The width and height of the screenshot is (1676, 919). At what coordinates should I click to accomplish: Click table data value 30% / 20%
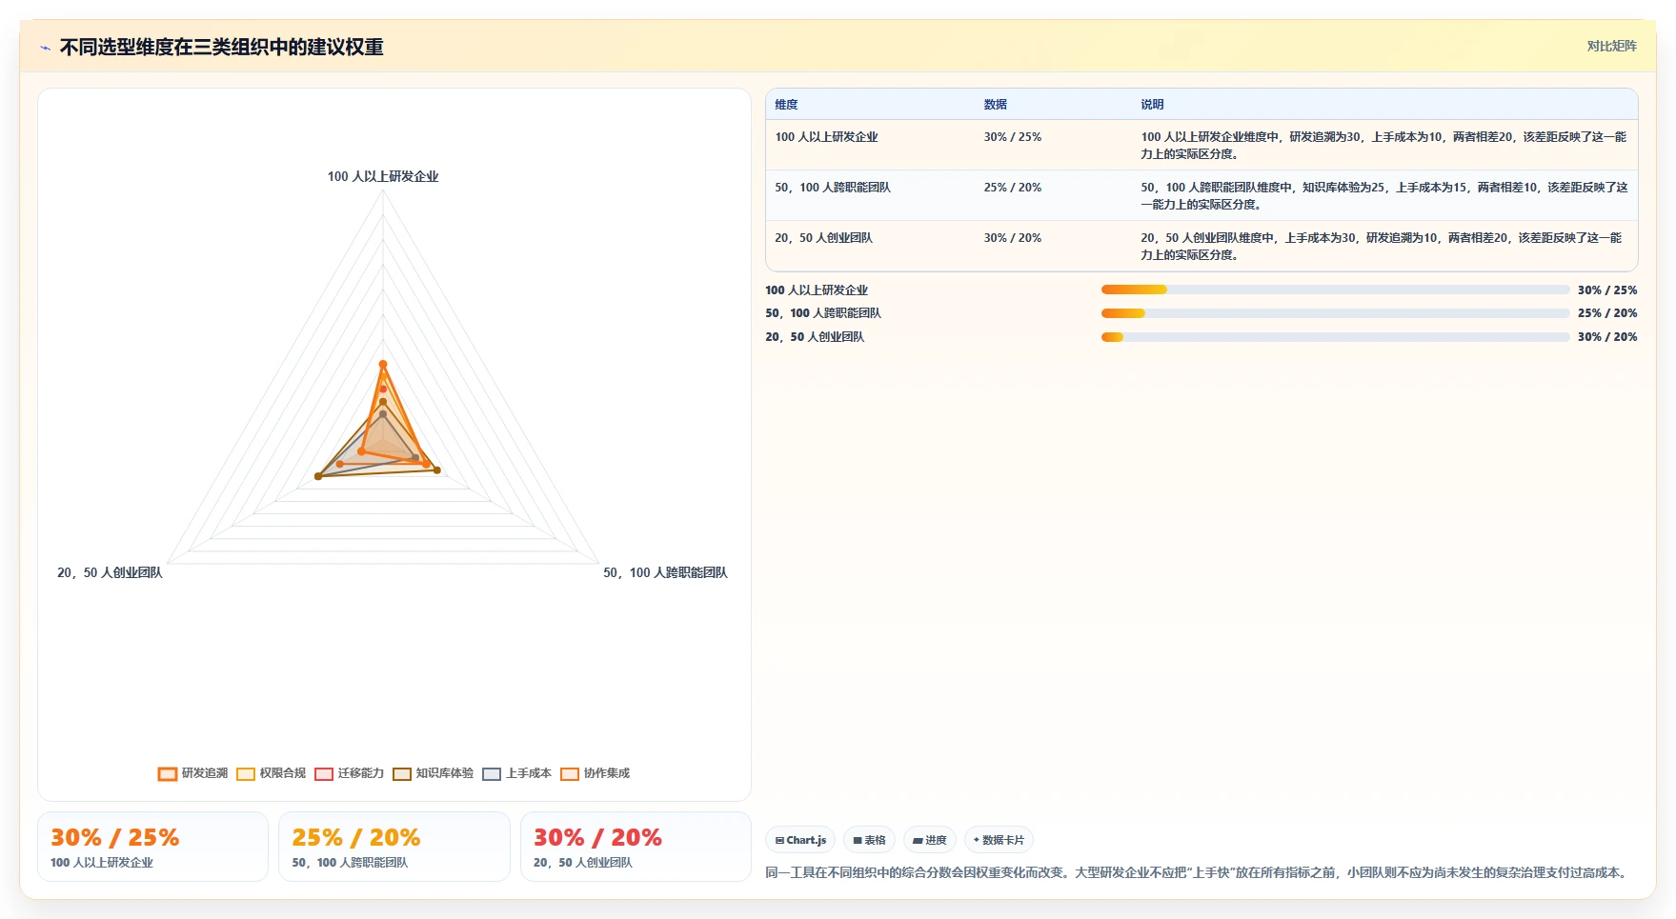(1013, 238)
